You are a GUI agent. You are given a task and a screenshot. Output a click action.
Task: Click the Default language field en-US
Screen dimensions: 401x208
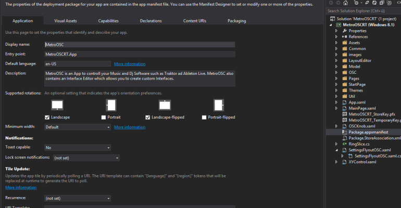(x=78, y=64)
